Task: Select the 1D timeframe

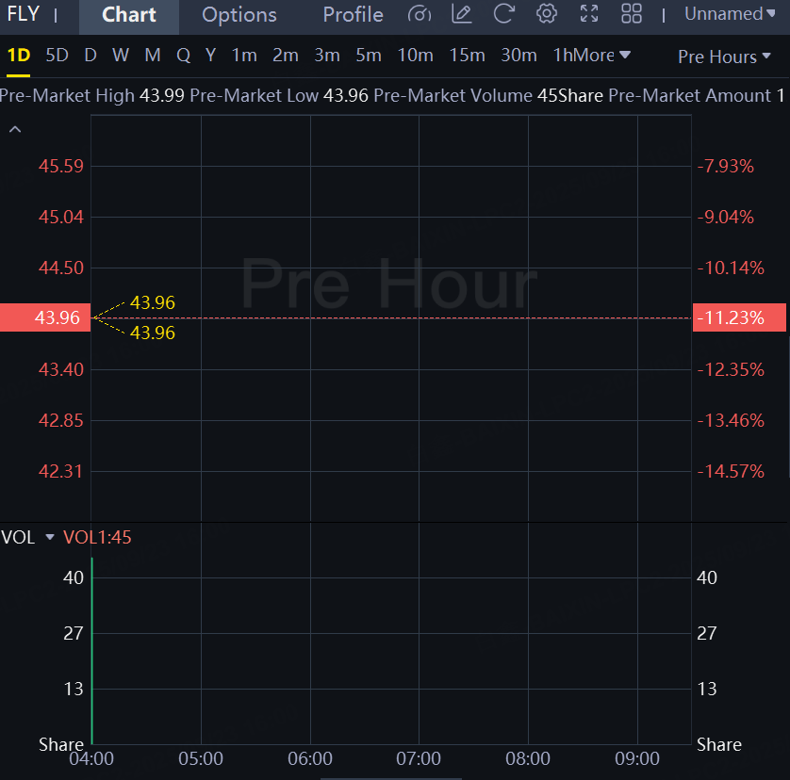Action: pos(19,56)
